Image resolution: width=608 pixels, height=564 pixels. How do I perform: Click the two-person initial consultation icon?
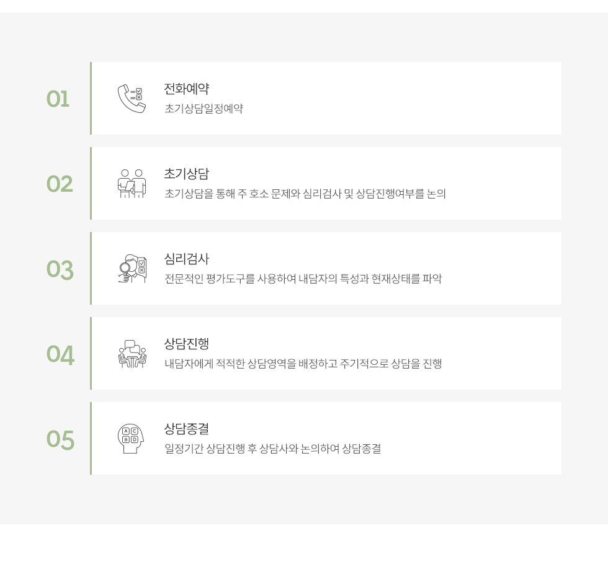coord(132,184)
